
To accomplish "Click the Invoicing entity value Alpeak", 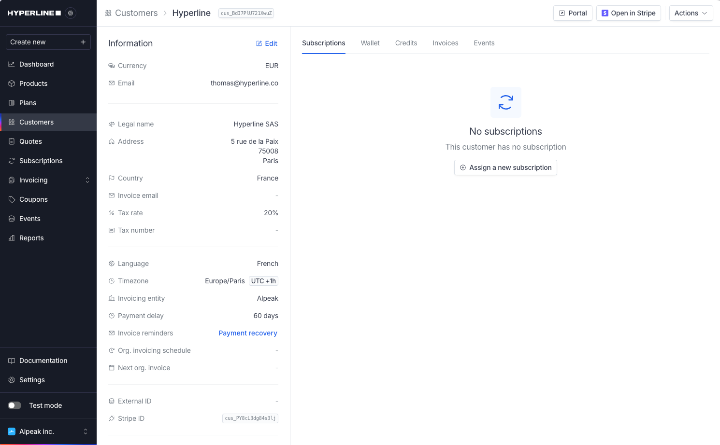I will (x=267, y=298).
